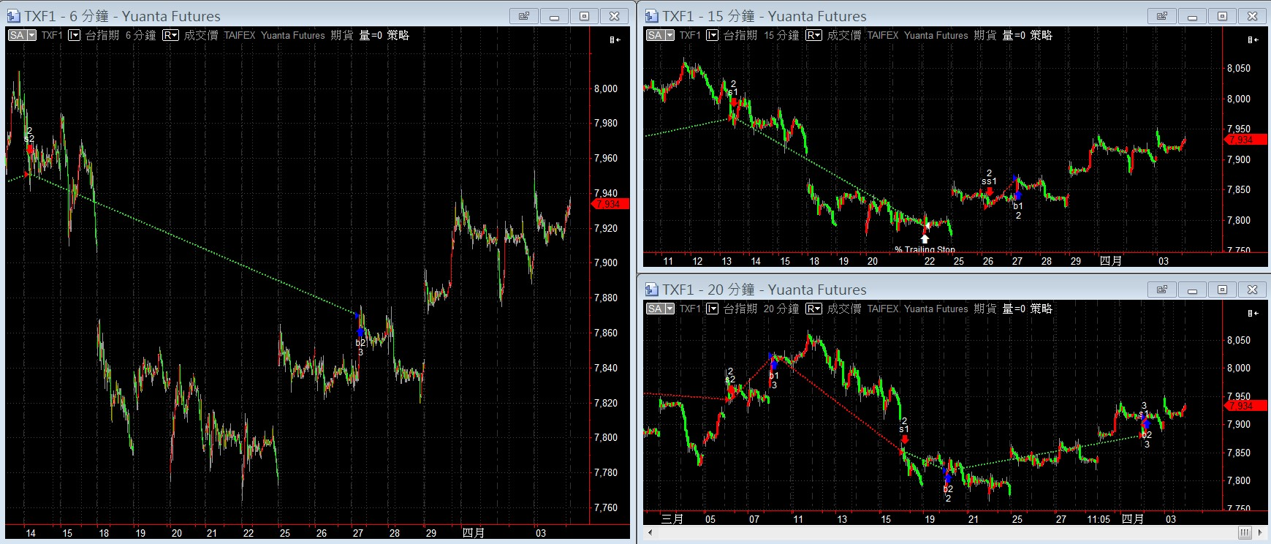Click the red s1 marker in 20 分鐘 chart
Image resolution: width=1271 pixels, height=544 pixels.
click(905, 439)
